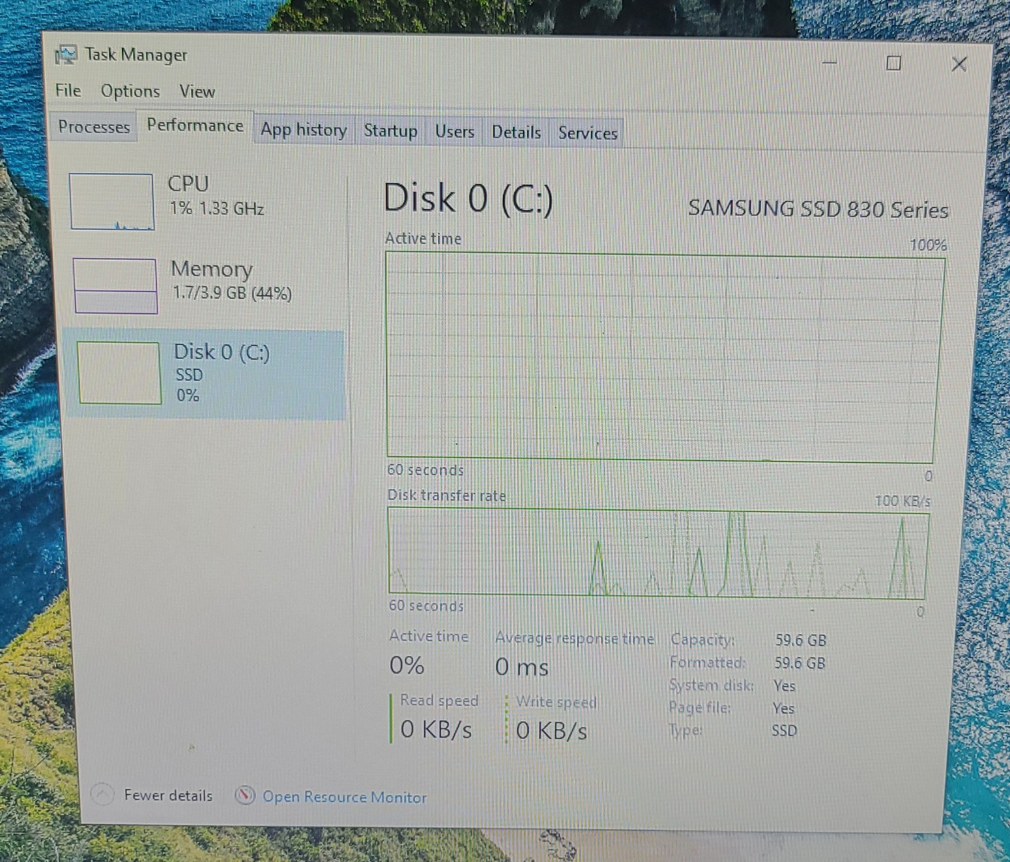Select the Memory usage mini graph

point(116,285)
